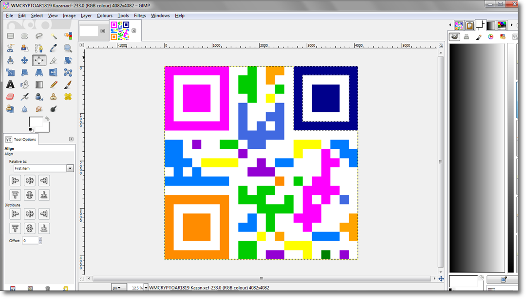
Task: Select the Ellipse Select tool
Action: [x=24, y=36]
